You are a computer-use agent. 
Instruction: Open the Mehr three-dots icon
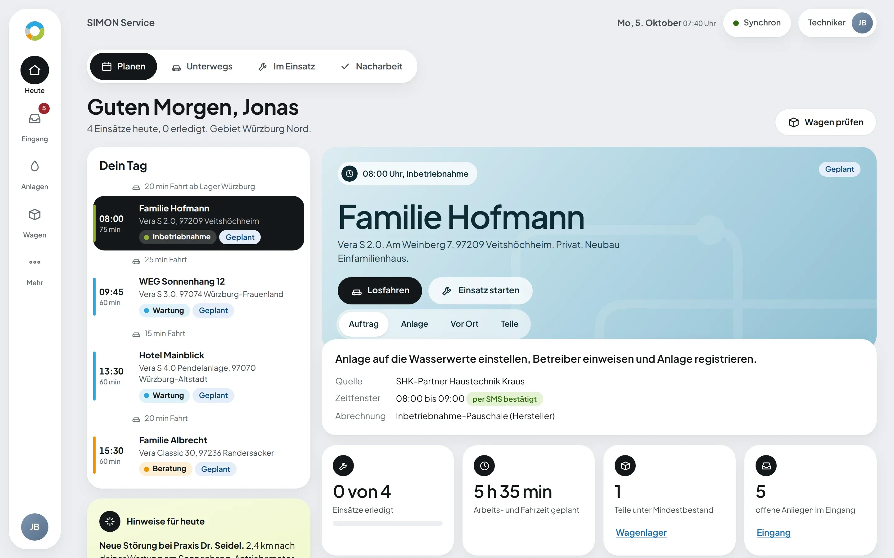35,262
